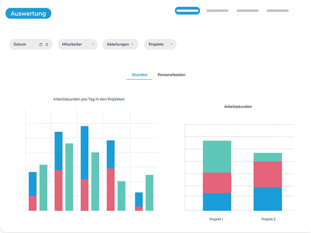Expand the Abteilungen dropdown

[x=120, y=44]
